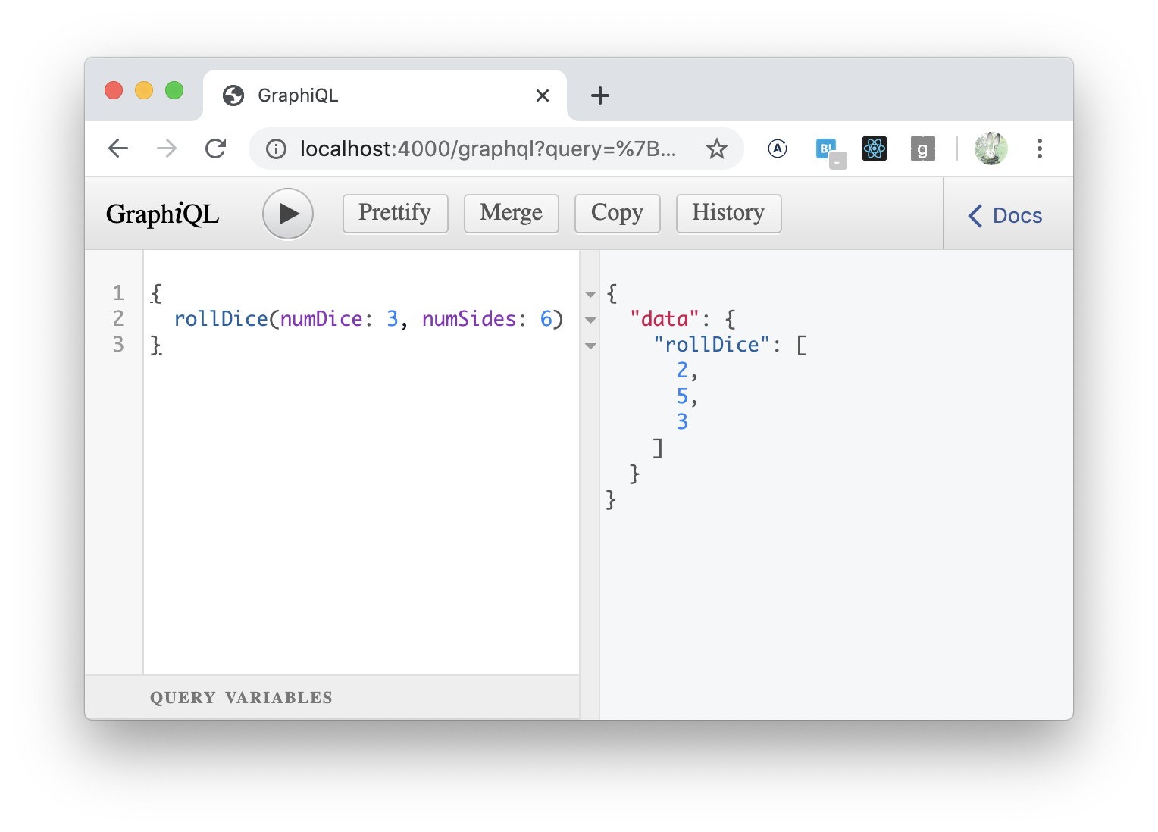Viewport: 1158px width, 832px height.
Task: Click the circled A extension icon
Action: tap(778, 149)
